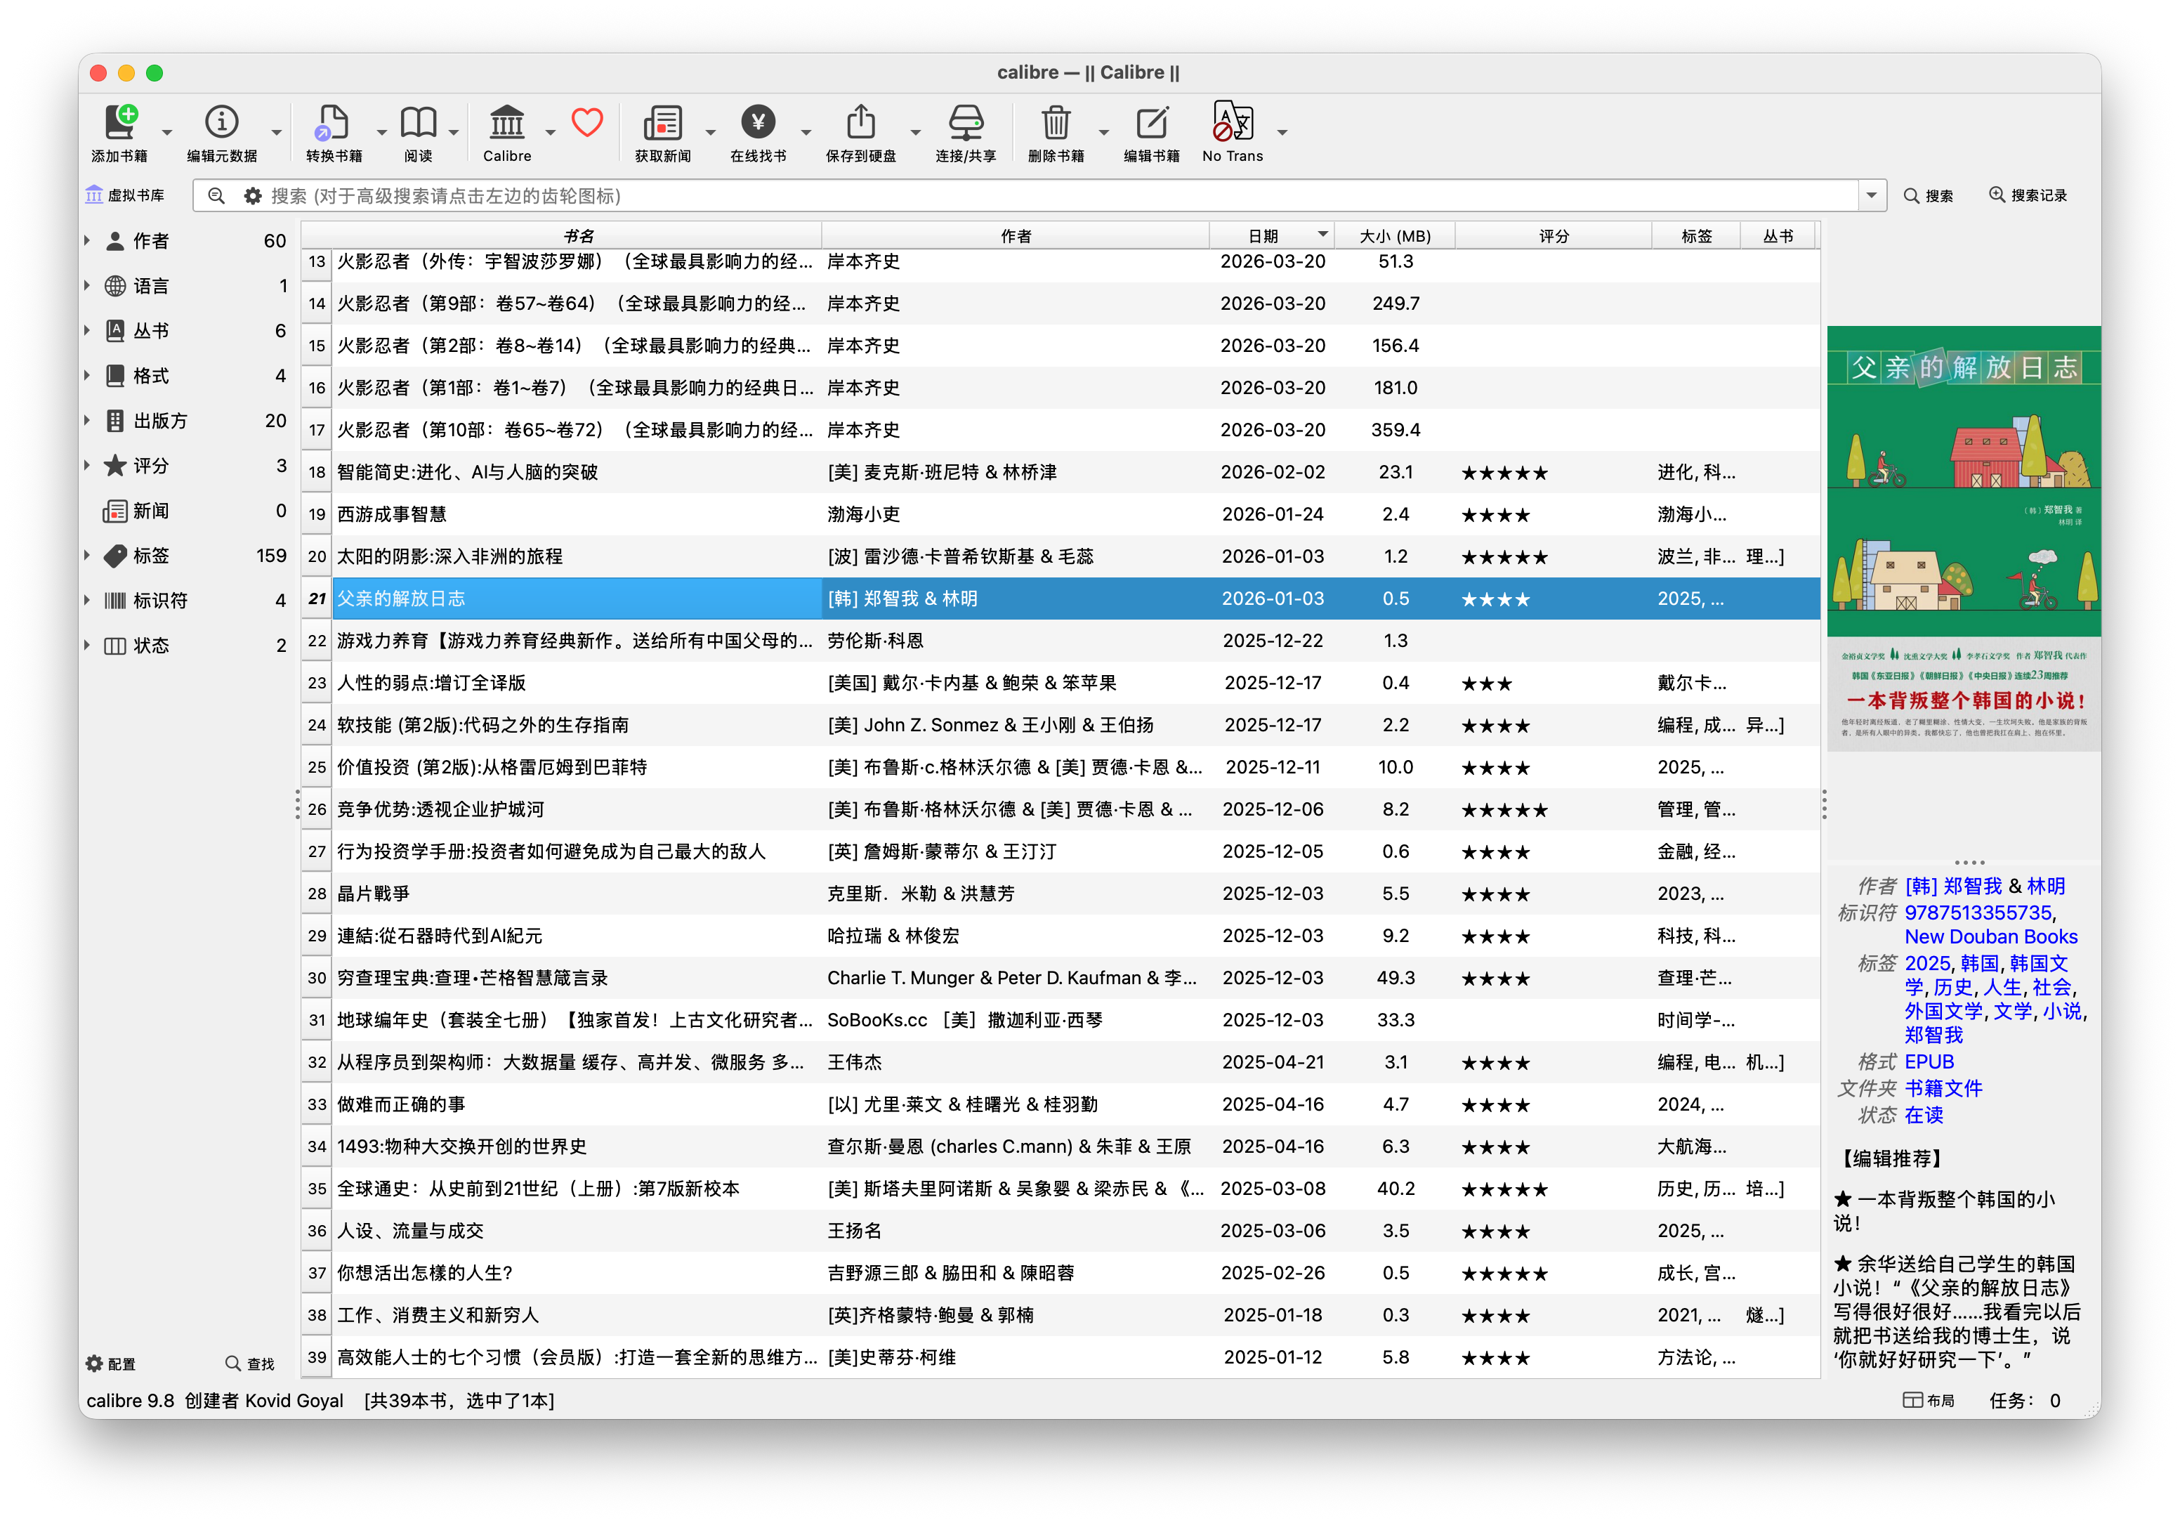Expand the Publisher (出版方) category

(87, 421)
